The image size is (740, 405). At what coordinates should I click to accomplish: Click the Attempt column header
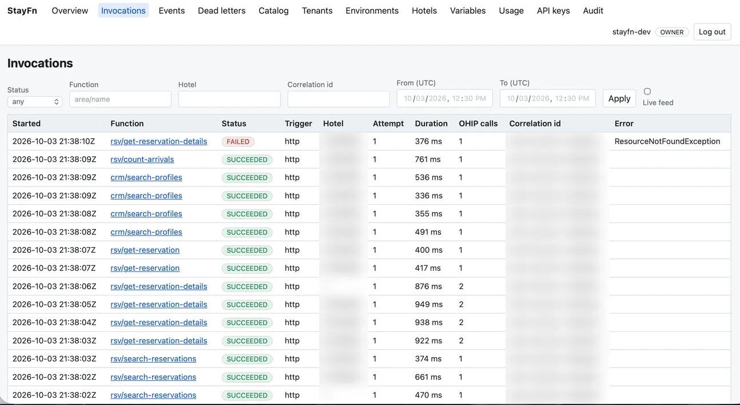[388, 124]
